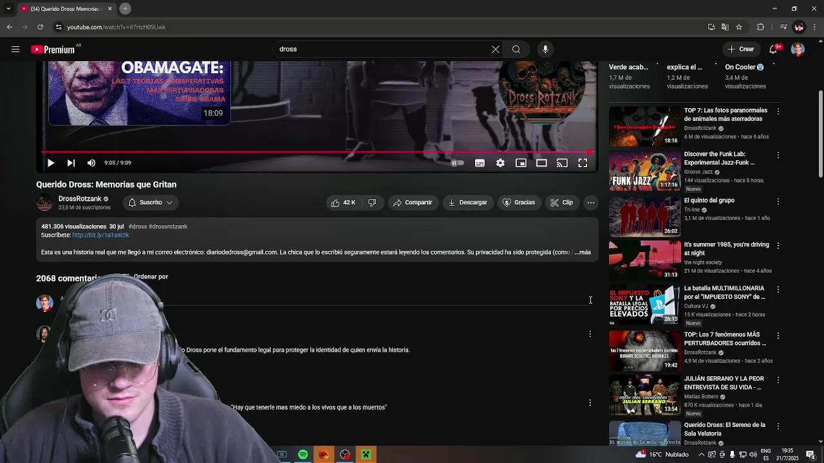The width and height of the screenshot is (824, 463).
Task: Open options for 'TOP 7: Las fotos paranormales'
Action: coord(778,111)
